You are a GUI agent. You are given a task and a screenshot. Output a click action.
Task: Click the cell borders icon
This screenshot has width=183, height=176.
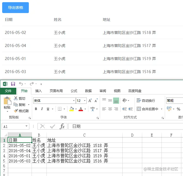[x=60, y=109]
